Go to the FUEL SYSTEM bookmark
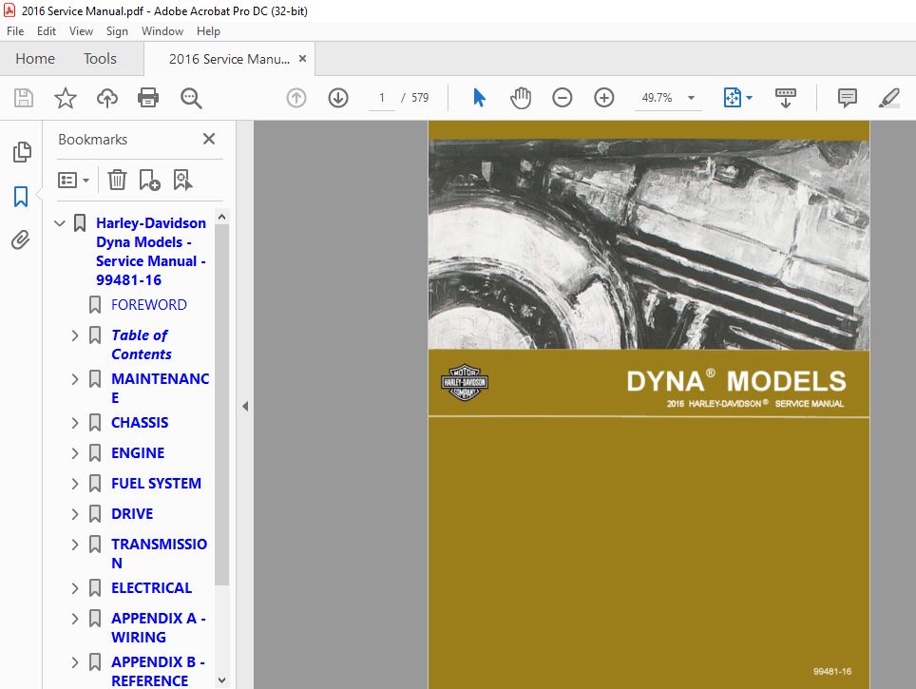 (156, 484)
